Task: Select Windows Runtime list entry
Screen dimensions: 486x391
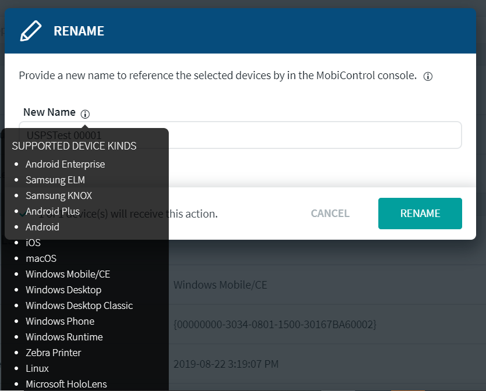Action: 64,337
